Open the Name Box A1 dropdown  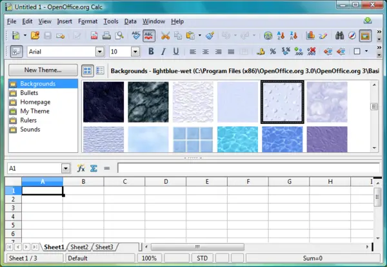pos(65,168)
